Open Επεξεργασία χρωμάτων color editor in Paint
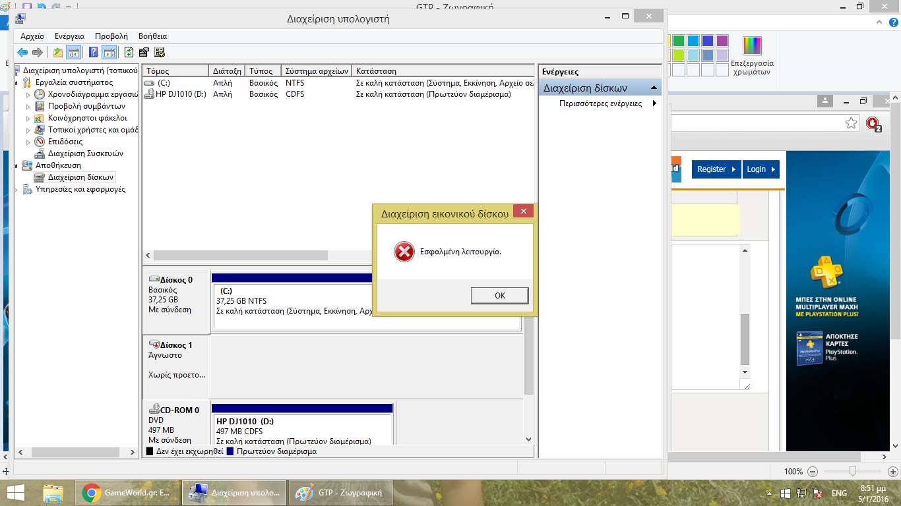Screen dimensions: 901x506 click(752, 55)
